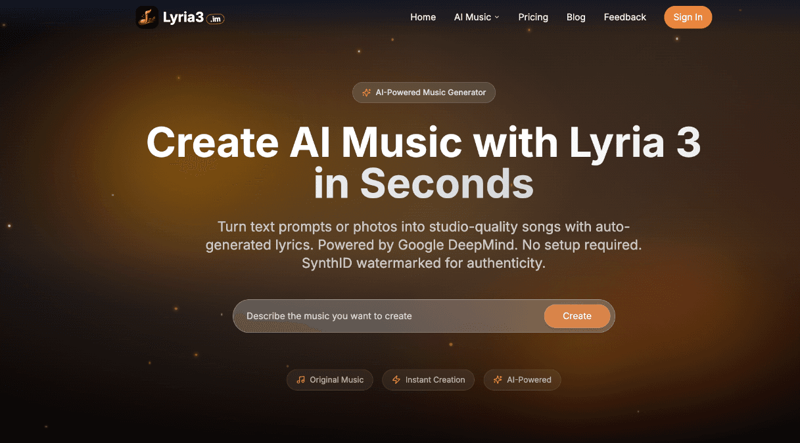Image resolution: width=800 pixels, height=443 pixels.
Task: Select the AI-Powered feature pill
Action: pos(523,380)
